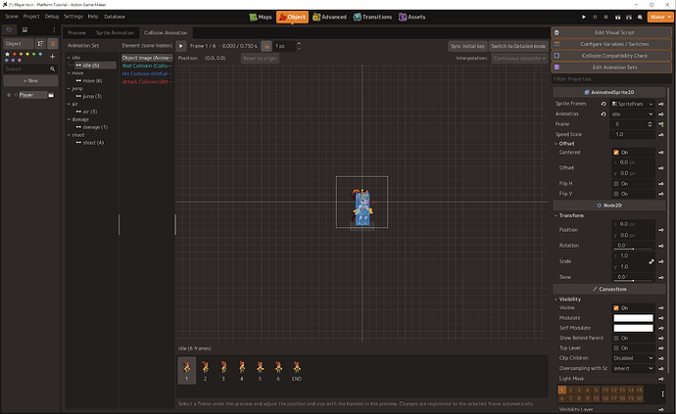Collapse the Visibility section
The width and height of the screenshot is (676, 414).
(x=555, y=299)
